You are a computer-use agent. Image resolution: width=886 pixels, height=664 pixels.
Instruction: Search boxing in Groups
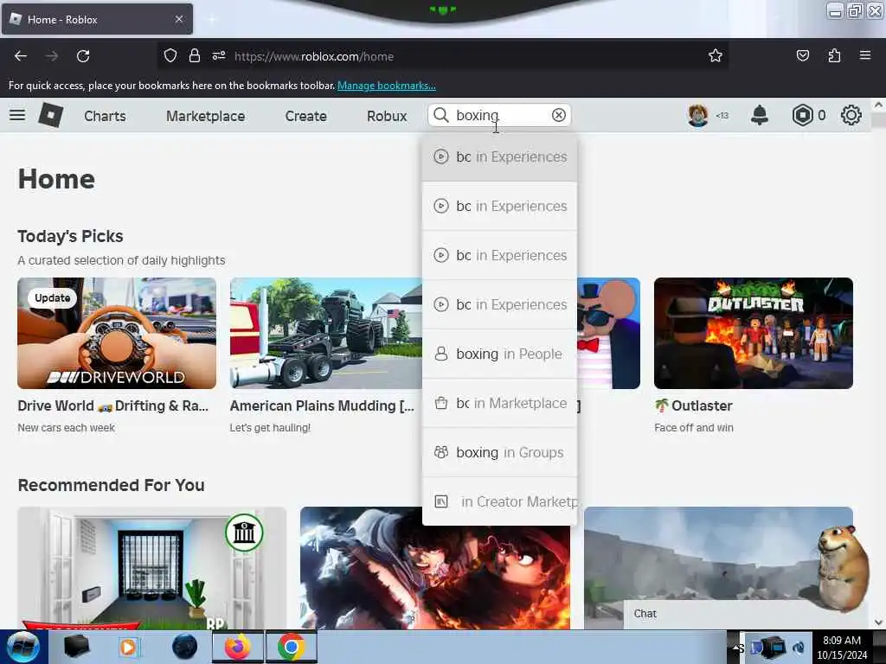click(x=499, y=452)
